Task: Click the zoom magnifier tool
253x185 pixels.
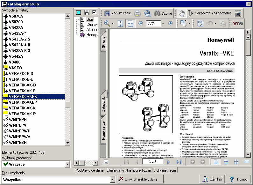Action: pyautogui.click(x=107, y=24)
